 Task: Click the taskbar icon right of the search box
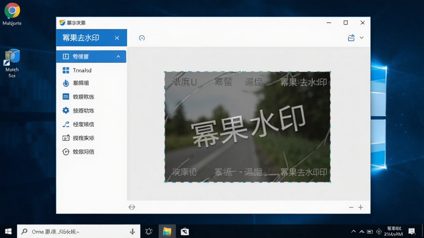pos(149,231)
